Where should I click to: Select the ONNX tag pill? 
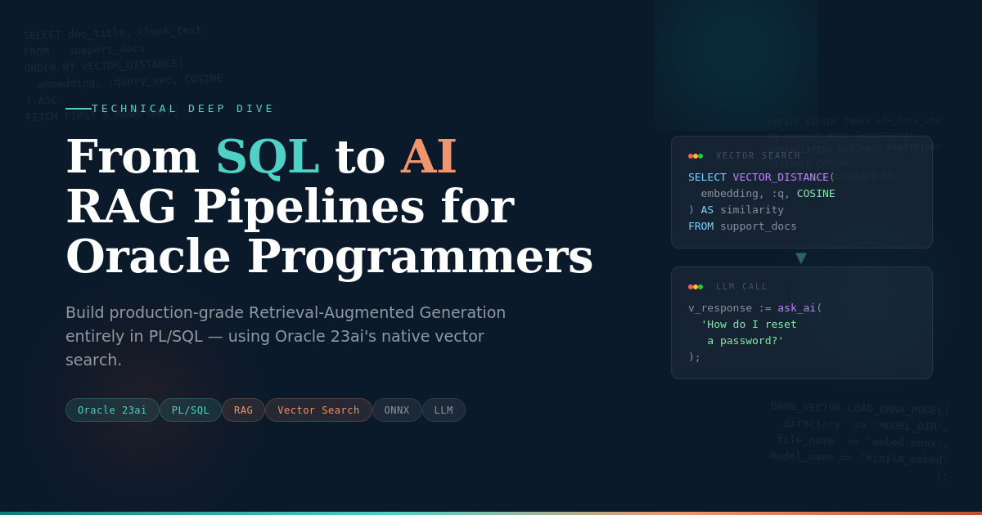click(x=397, y=410)
